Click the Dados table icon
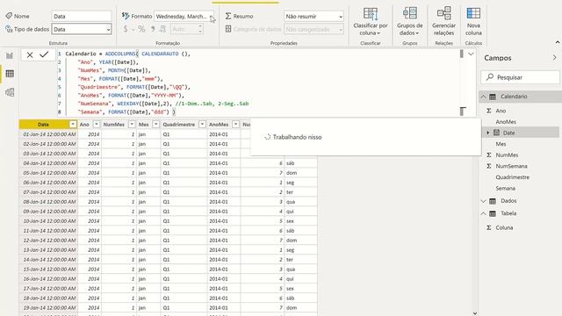This screenshot has height=316, width=562. (493, 201)
